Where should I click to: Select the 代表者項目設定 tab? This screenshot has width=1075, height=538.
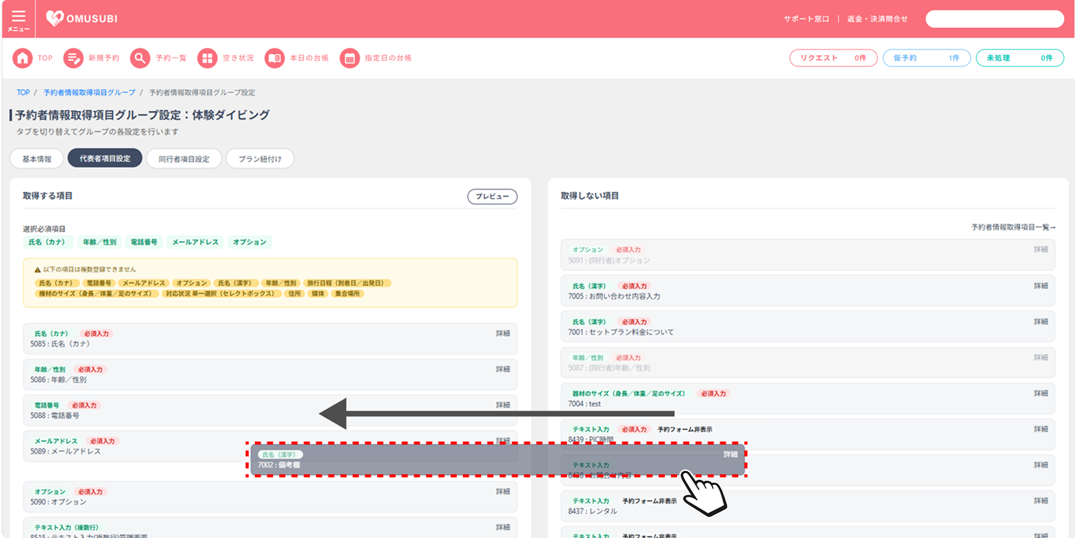(x=105, y=159)
